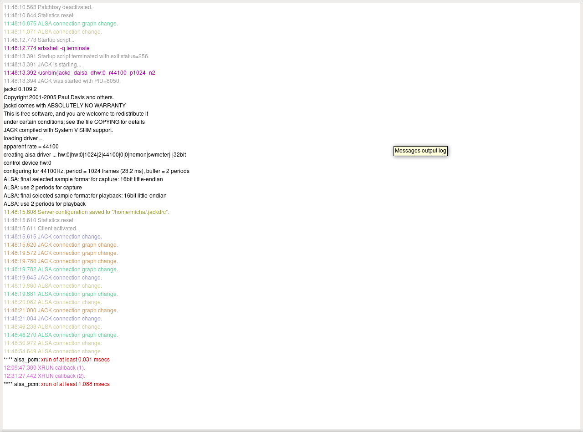Screen dimensions: 583x432
Task: Click the 'use 2 periods for playback' line
Action: pyautogui.click(x=45, y=204)
